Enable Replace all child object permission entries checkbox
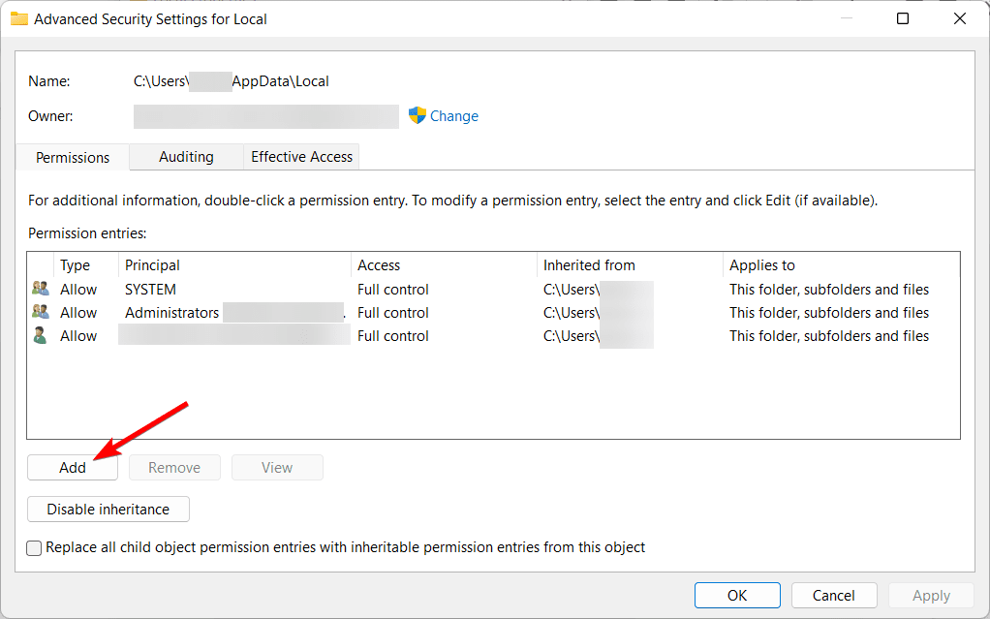The width and height of the screenshot is (990, 619). tap(35, 547)
